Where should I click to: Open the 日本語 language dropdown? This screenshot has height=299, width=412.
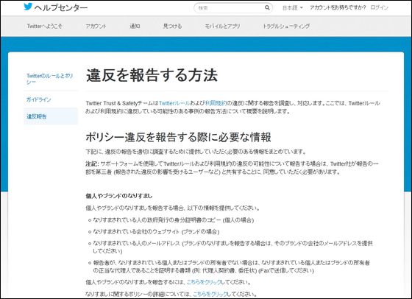293,8
